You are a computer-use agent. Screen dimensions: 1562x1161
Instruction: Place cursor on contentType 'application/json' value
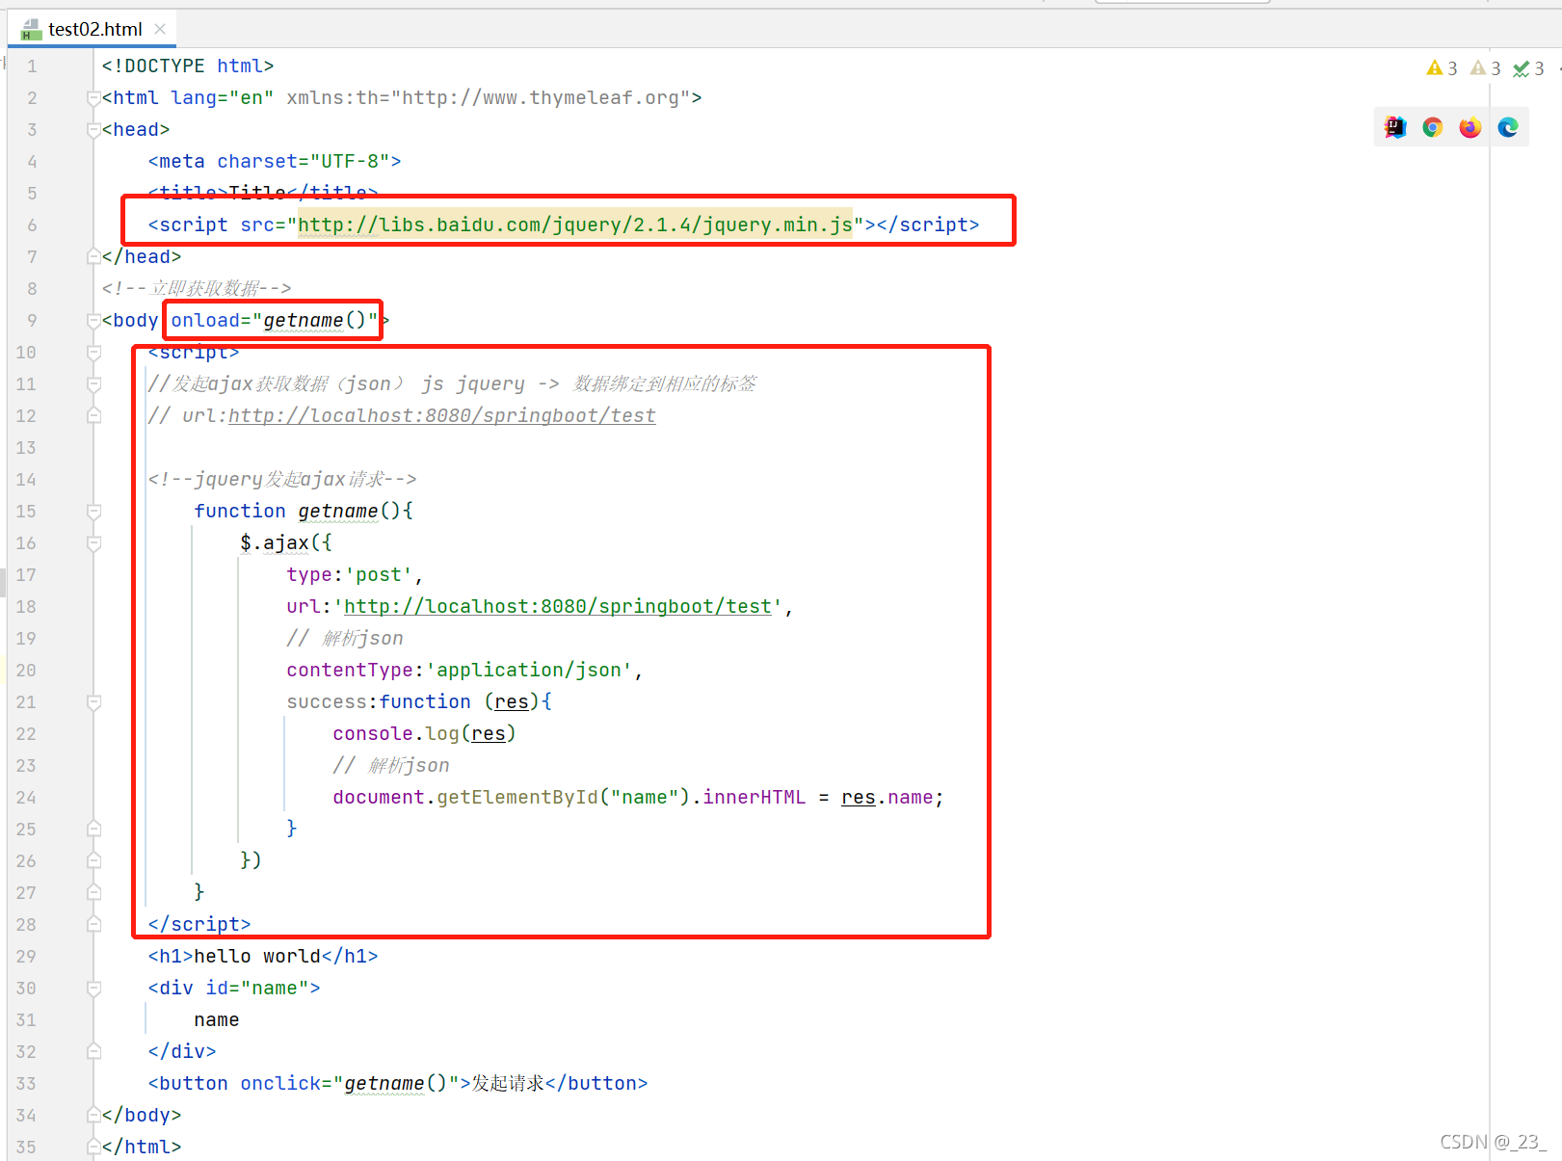pyautogui.click(x=529, y=670)
